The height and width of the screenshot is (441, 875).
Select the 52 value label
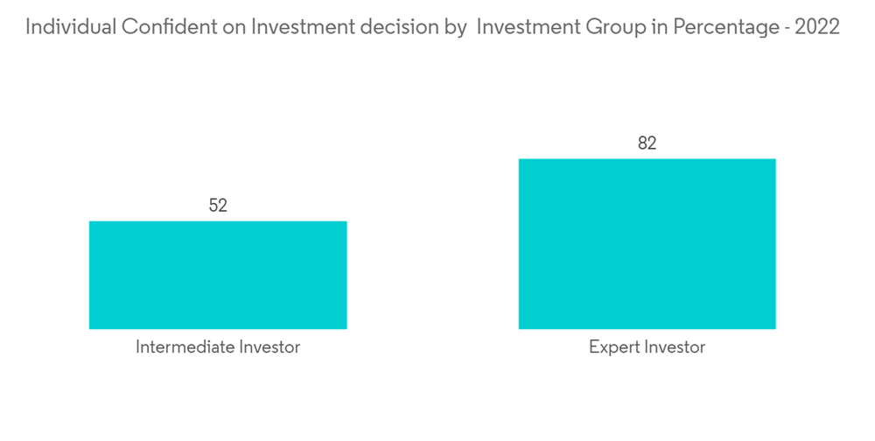click(218, 206)
